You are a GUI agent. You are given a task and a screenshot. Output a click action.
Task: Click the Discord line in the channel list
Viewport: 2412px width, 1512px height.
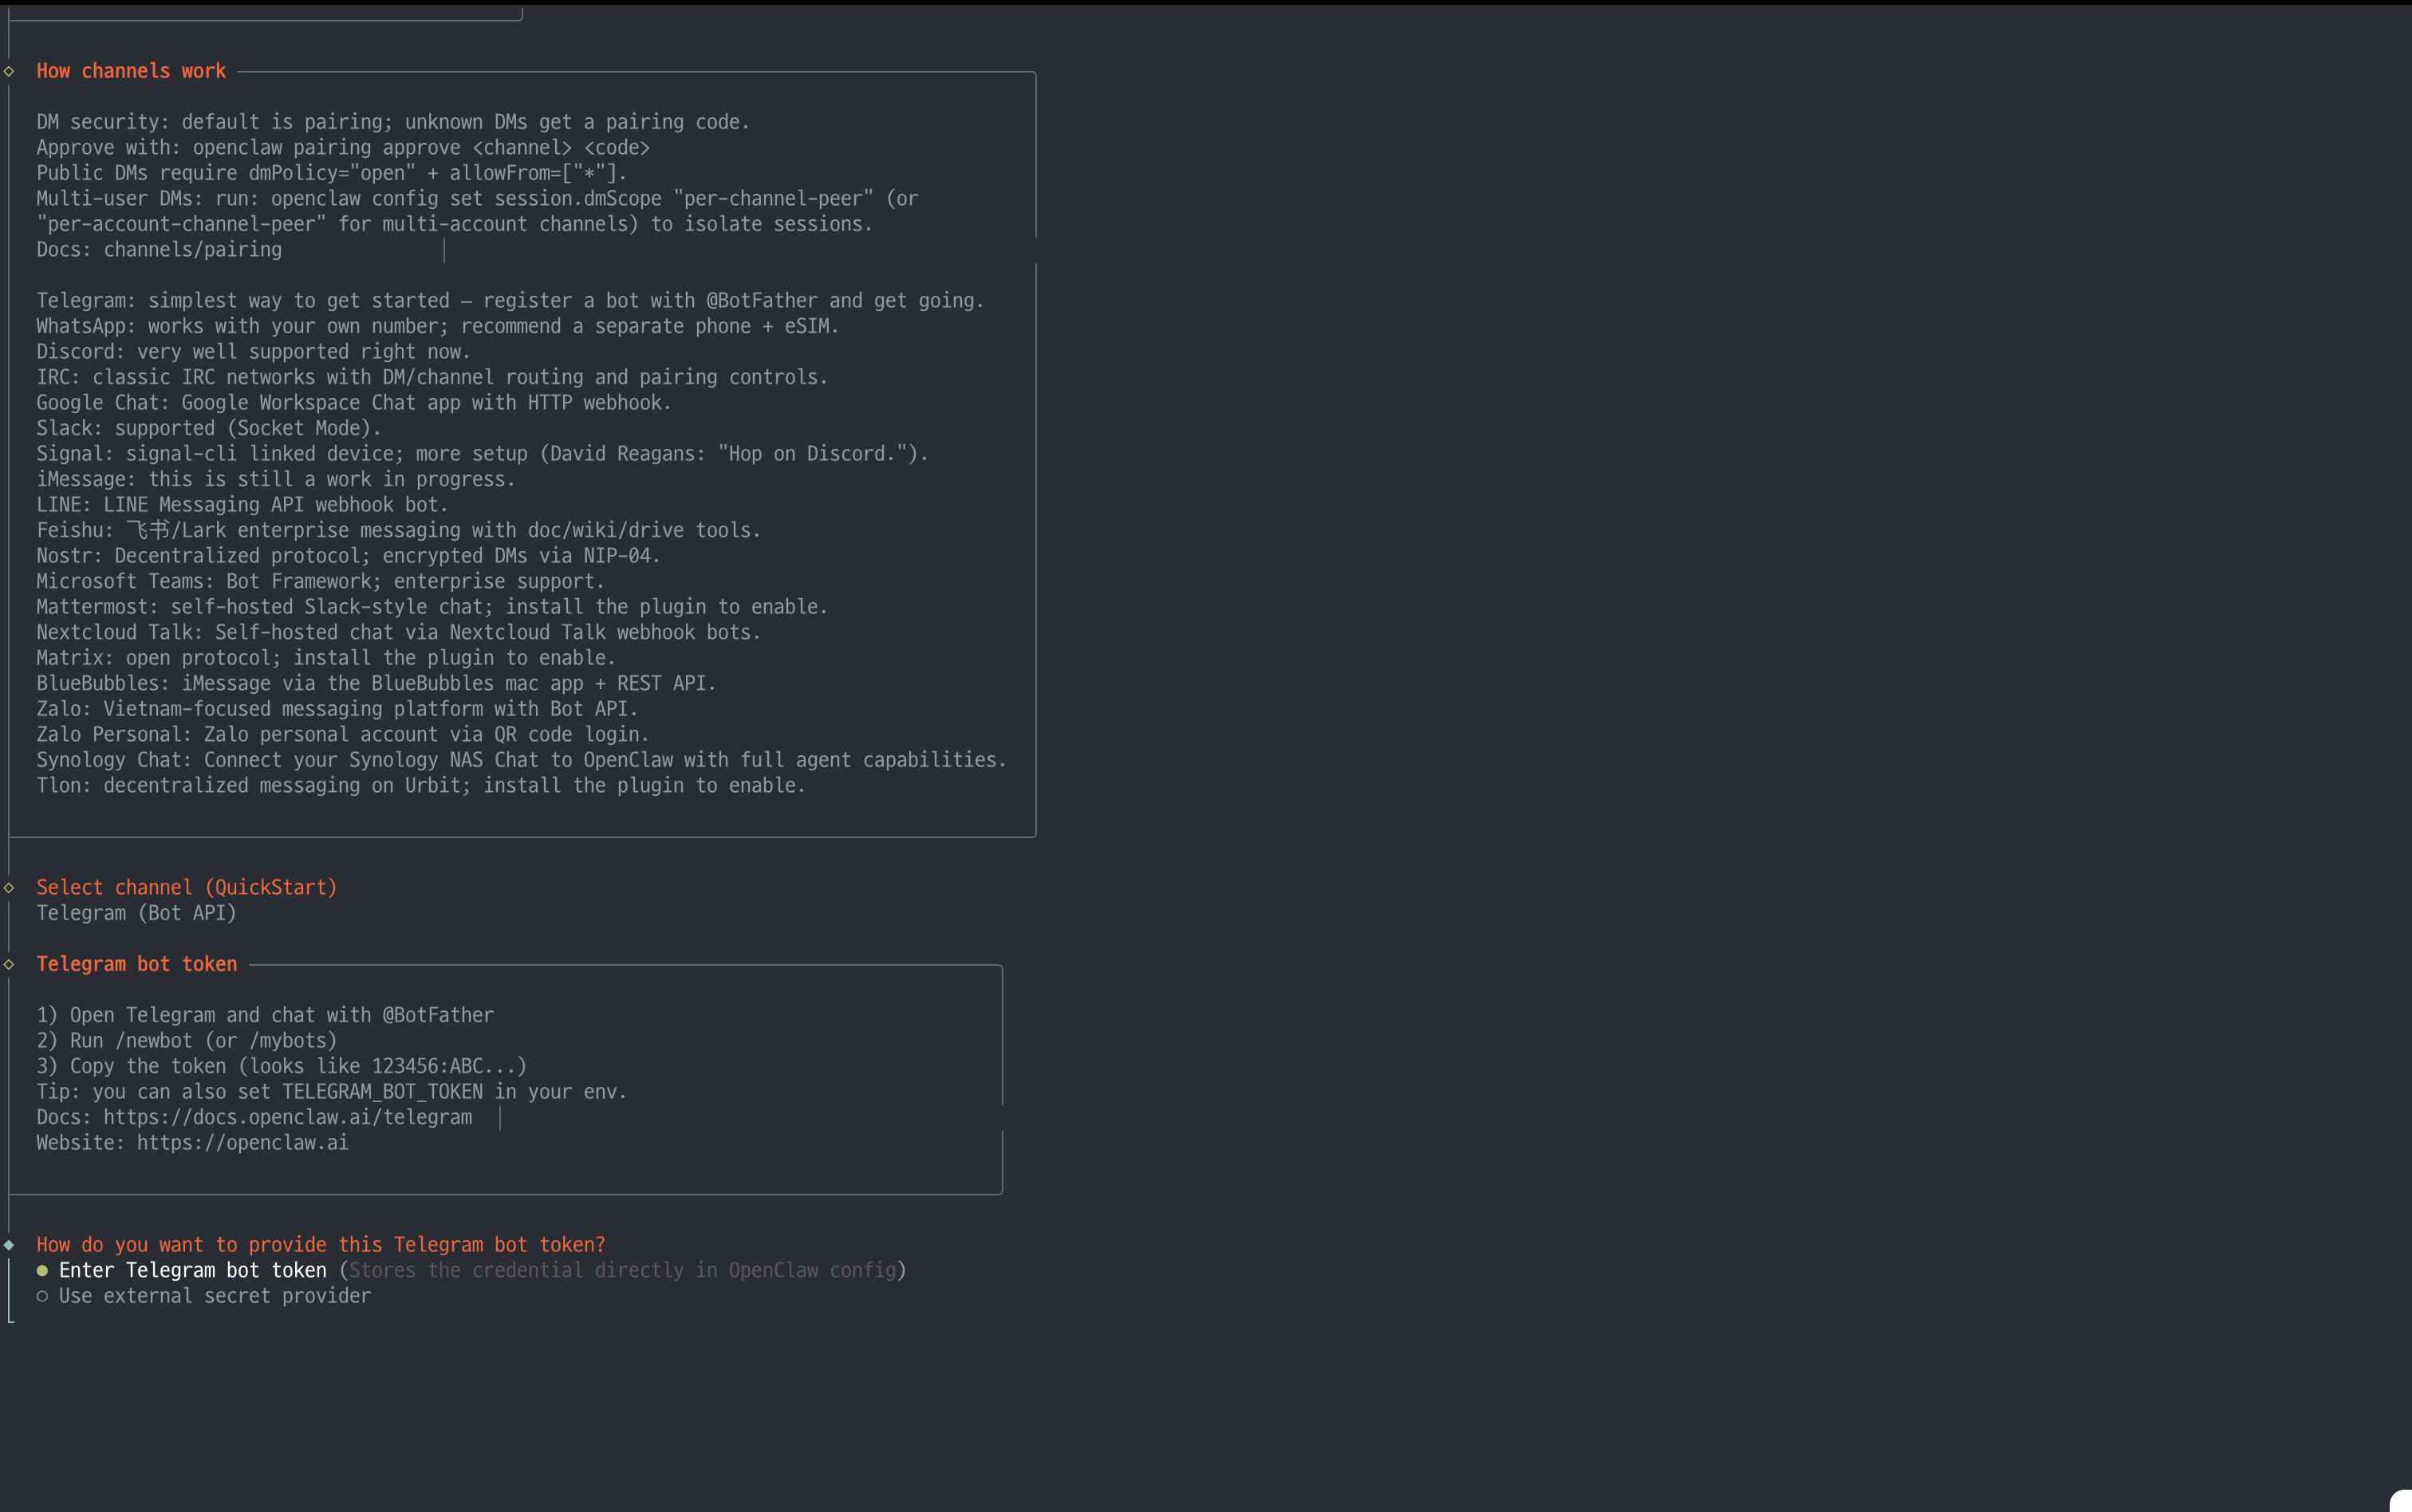[253, 352]
